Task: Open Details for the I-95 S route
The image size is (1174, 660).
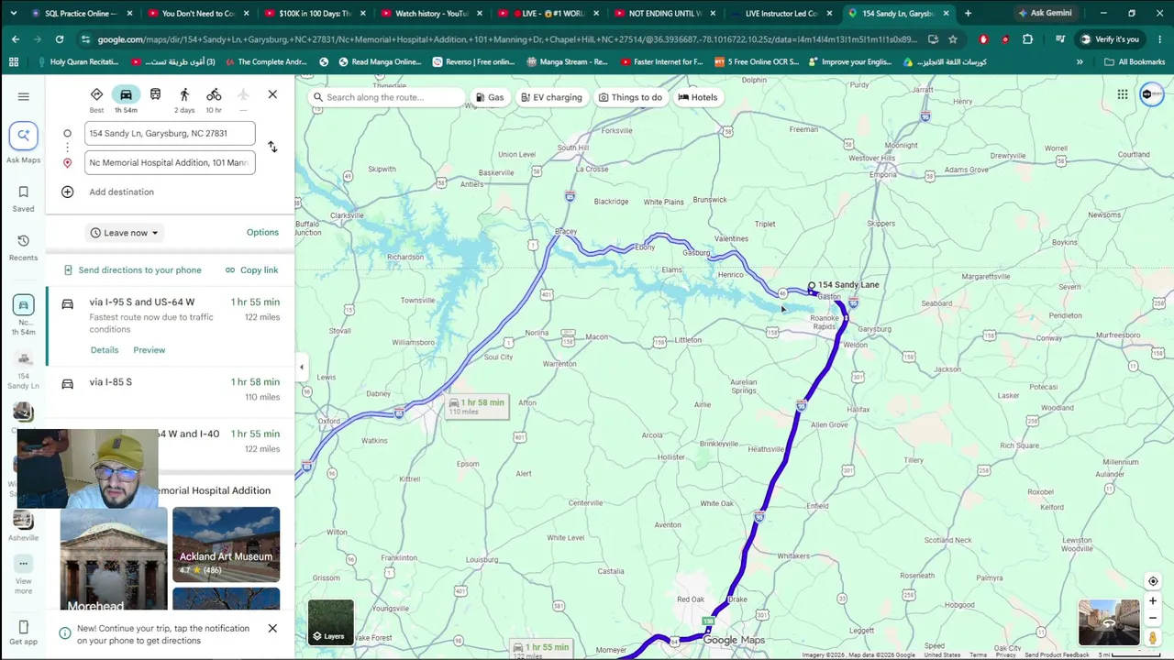Action: [x=105, y=350]
